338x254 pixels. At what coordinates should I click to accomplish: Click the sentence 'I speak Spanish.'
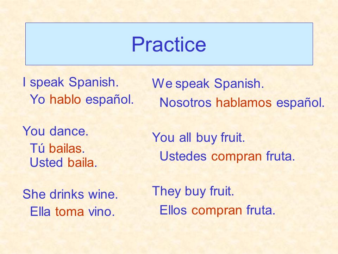coord(71,83)
